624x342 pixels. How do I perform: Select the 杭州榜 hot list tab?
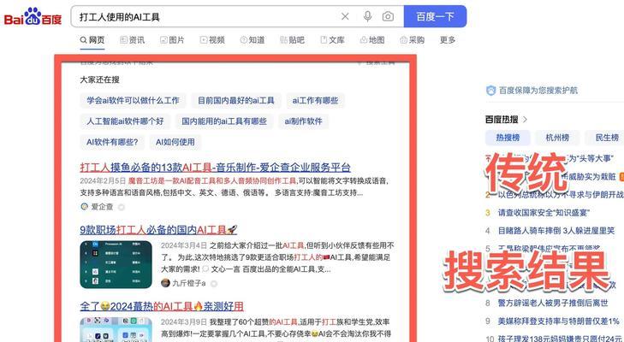[556, 138]
